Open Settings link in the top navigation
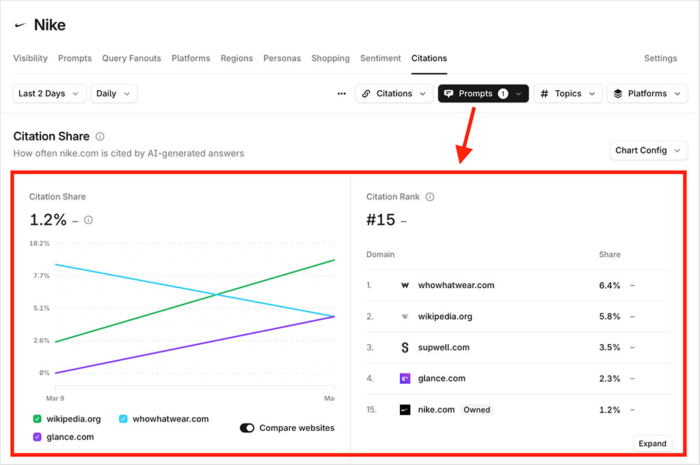This screenshot has height=465, width=700. tap(660, 58)
